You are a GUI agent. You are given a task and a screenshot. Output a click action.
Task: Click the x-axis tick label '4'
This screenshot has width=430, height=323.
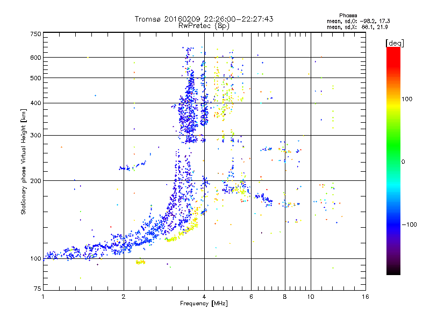204,297
